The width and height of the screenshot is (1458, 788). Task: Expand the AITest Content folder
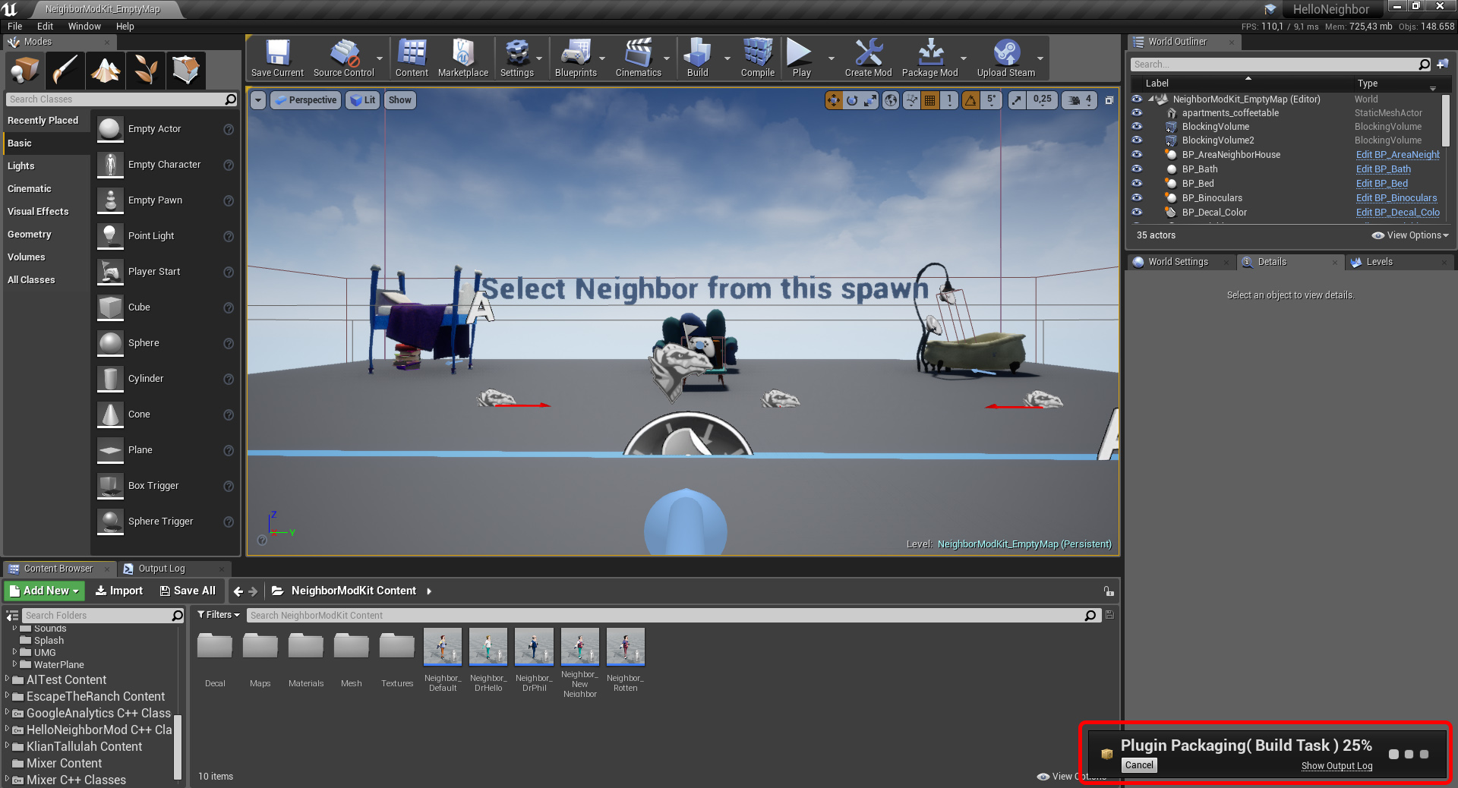point(8,679)
